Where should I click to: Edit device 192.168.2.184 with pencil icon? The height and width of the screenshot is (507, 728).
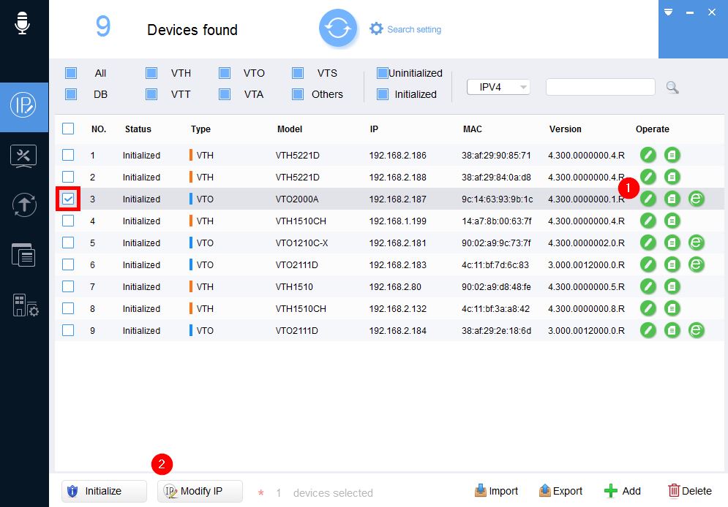pos(648,330)
